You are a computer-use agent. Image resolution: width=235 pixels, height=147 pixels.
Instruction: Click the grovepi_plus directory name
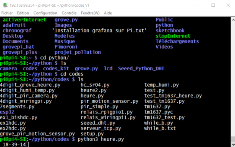20,52
